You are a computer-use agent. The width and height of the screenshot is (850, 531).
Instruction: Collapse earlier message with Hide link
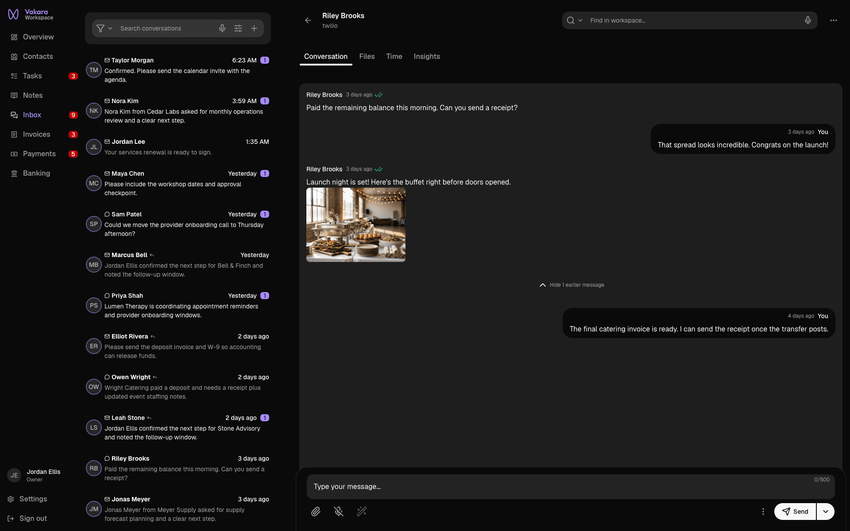[x=572, y=285]
